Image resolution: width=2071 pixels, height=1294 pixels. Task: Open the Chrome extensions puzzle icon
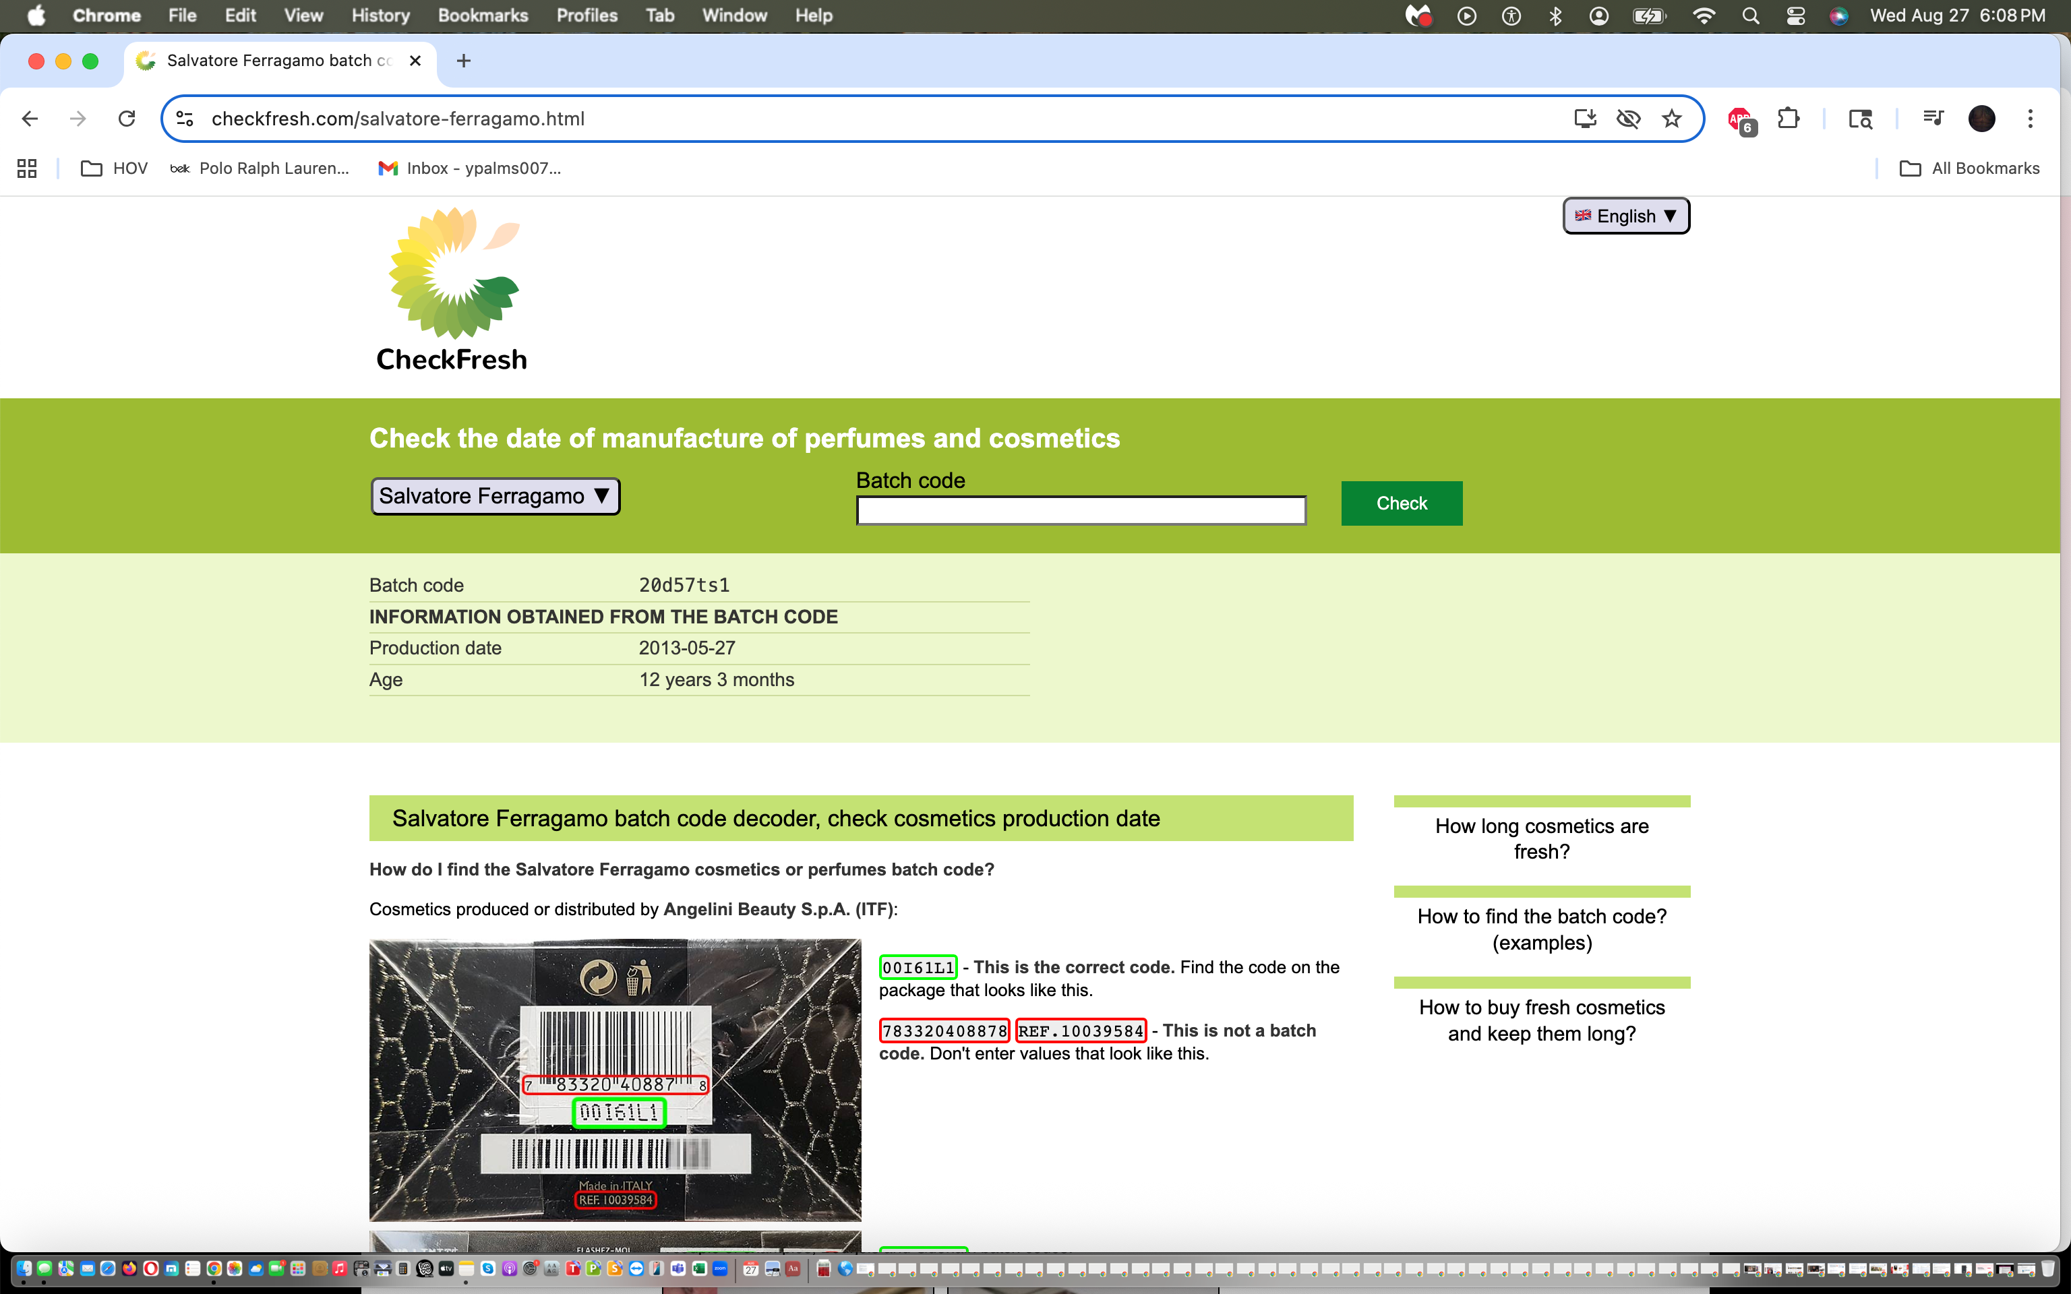point(1788,118)
